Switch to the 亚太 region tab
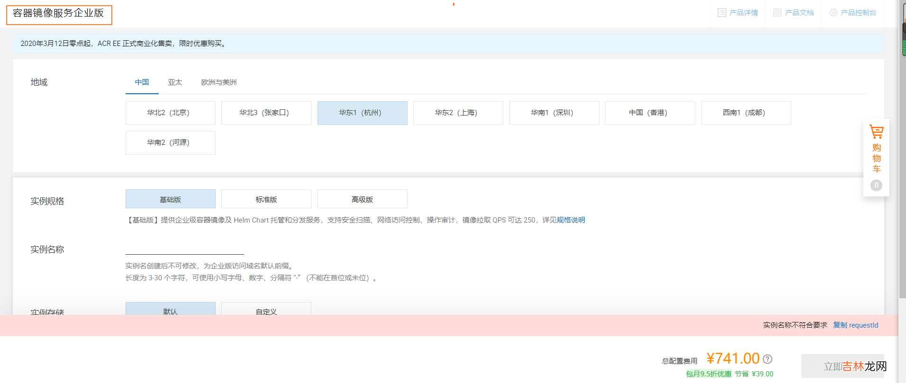906x383 pixels. coord(175,82)
